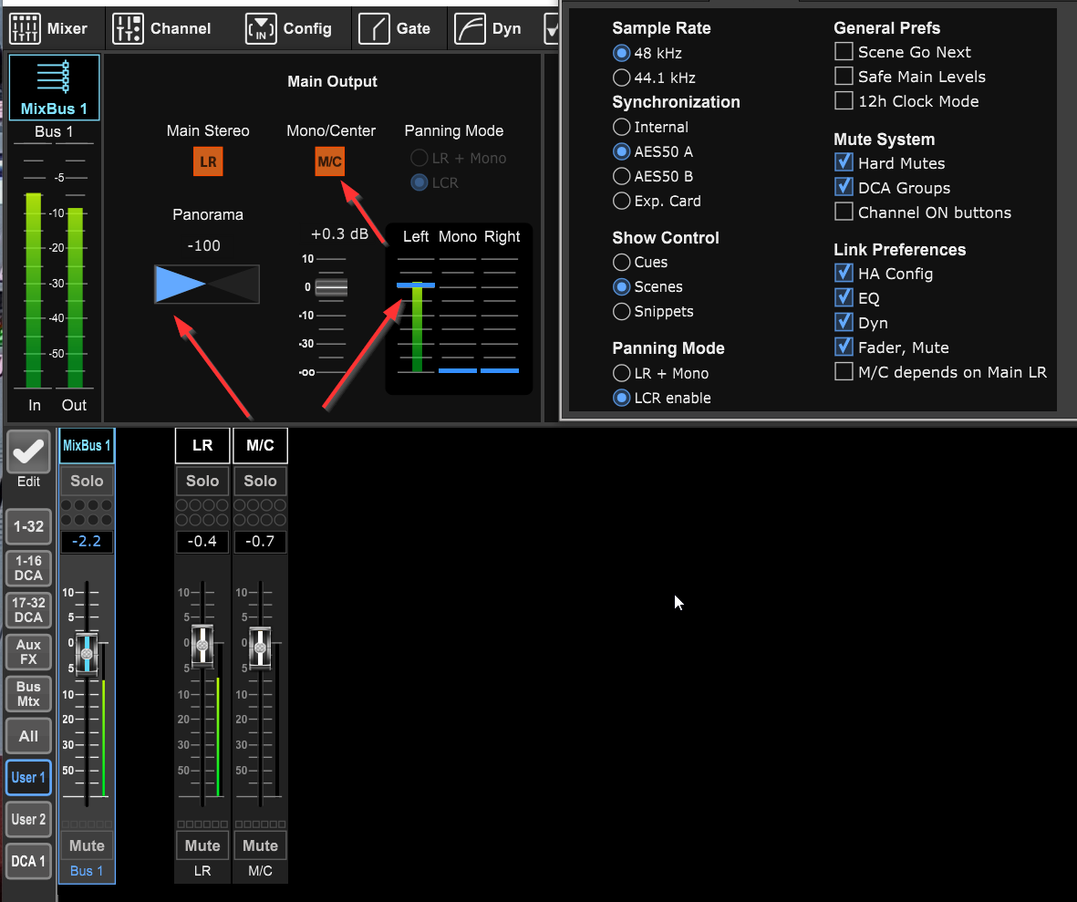
Task: Enable M/C depends on Main LR
Action: click(x=844, y=372)
